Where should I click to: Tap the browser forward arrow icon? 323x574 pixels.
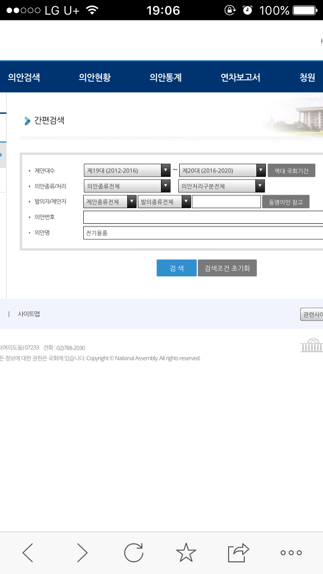82,553
